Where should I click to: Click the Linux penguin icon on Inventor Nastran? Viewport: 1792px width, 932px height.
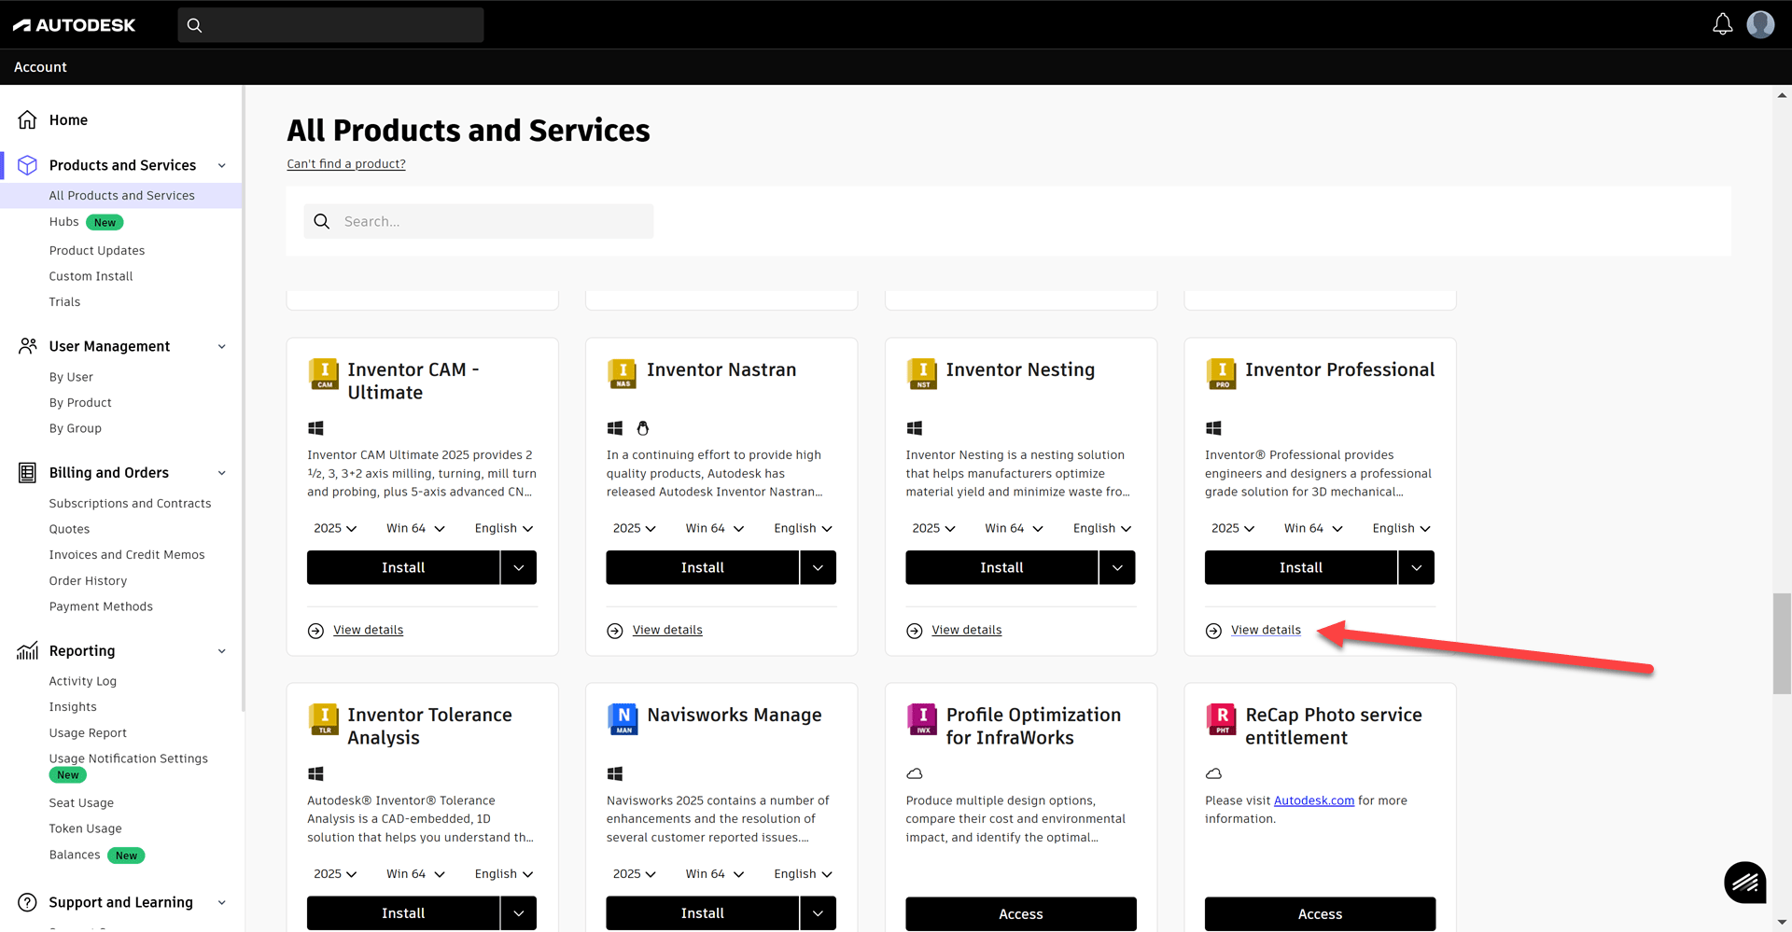tap(643, 428)
